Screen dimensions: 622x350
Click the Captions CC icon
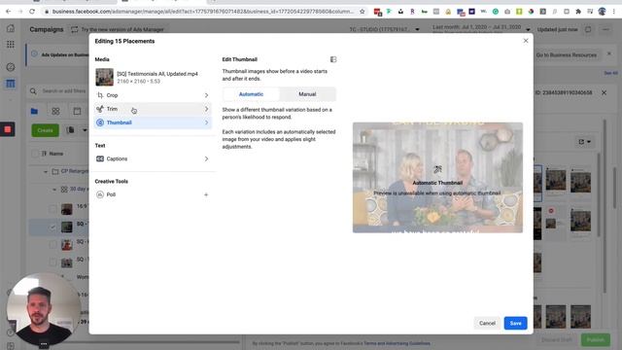100,158
